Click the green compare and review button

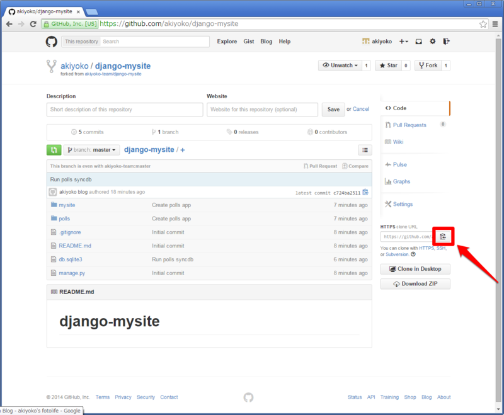(54, 150)
